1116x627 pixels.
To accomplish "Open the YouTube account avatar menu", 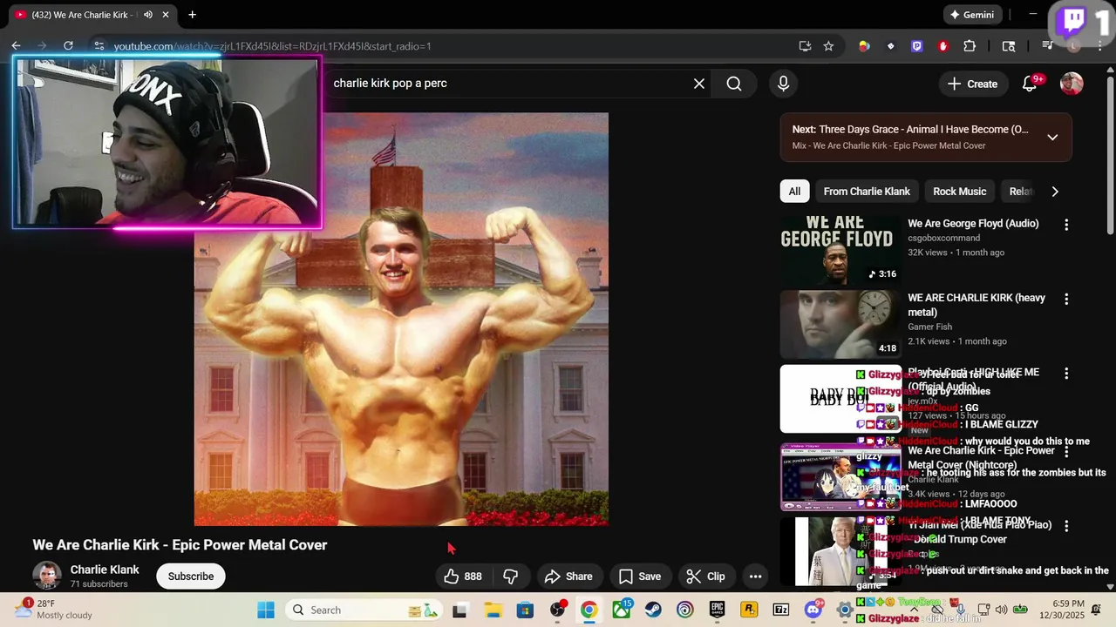I will [x=1072, y=84].
